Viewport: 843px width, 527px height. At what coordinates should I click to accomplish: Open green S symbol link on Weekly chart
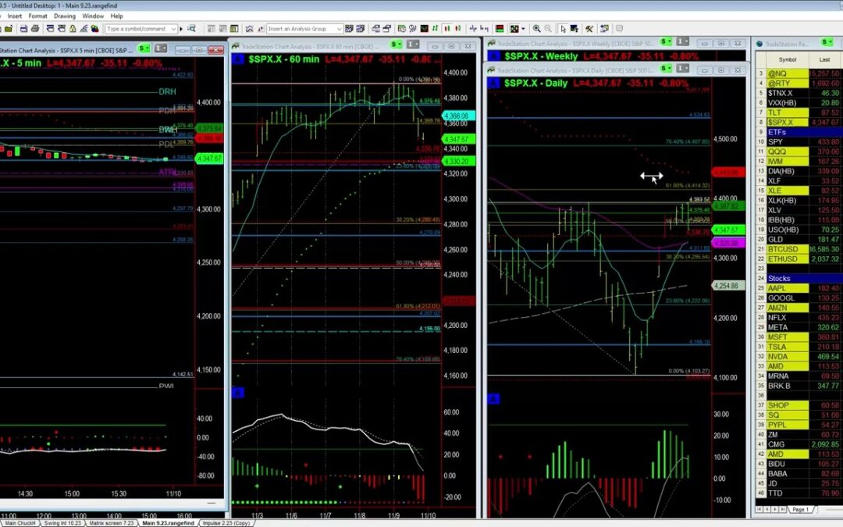[666, 42]
